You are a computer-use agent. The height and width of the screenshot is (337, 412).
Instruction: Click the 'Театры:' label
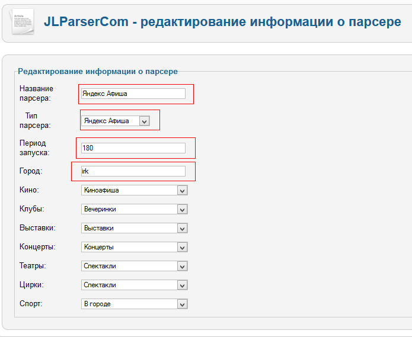tap(33, 266)
